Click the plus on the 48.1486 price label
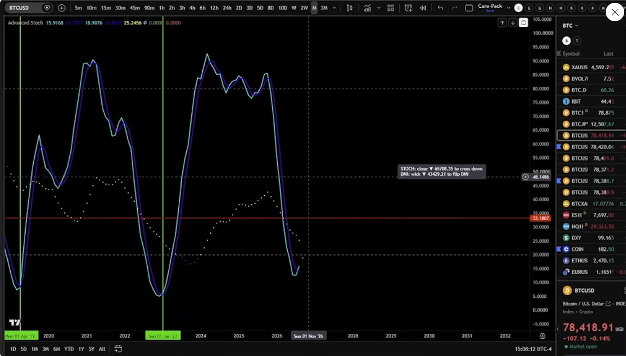This screenshot has width=626, height=356. point(525,177)
